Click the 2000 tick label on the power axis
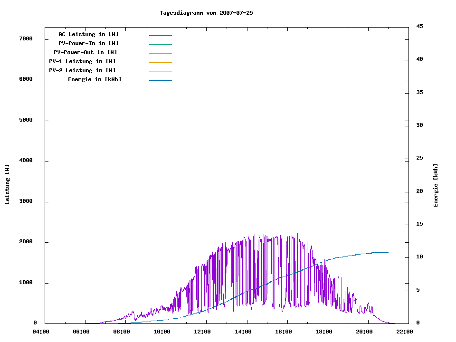The image size is (456, 342). 26,242
